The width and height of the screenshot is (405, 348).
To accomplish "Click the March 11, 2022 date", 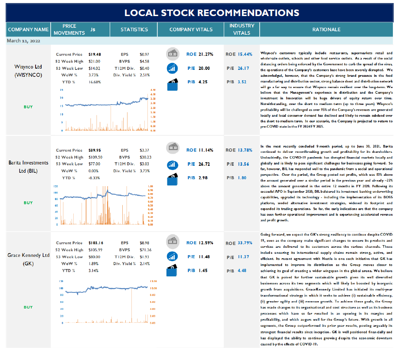I will (23, 41).
